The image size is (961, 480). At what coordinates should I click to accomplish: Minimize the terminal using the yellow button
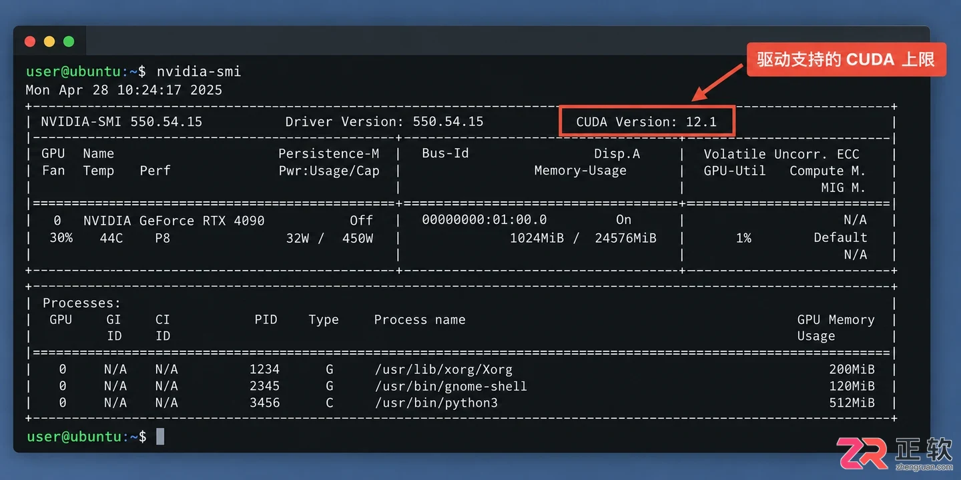tap(49, 41)
